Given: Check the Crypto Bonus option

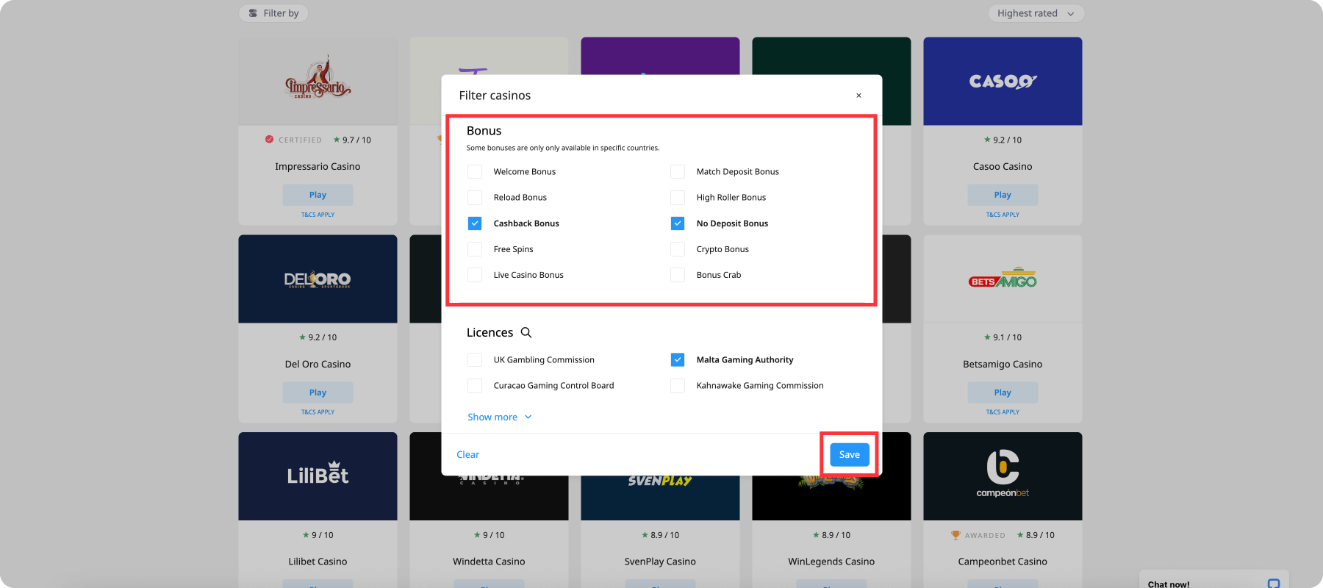Looking at the screenshot, I should pos(678,249).
